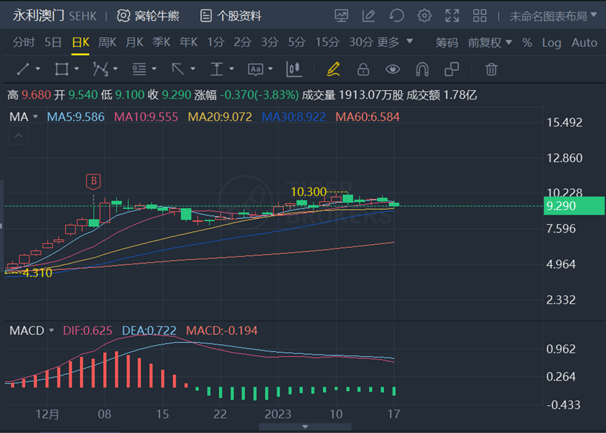Toggle the lock drawings icon

pos(363,69)
